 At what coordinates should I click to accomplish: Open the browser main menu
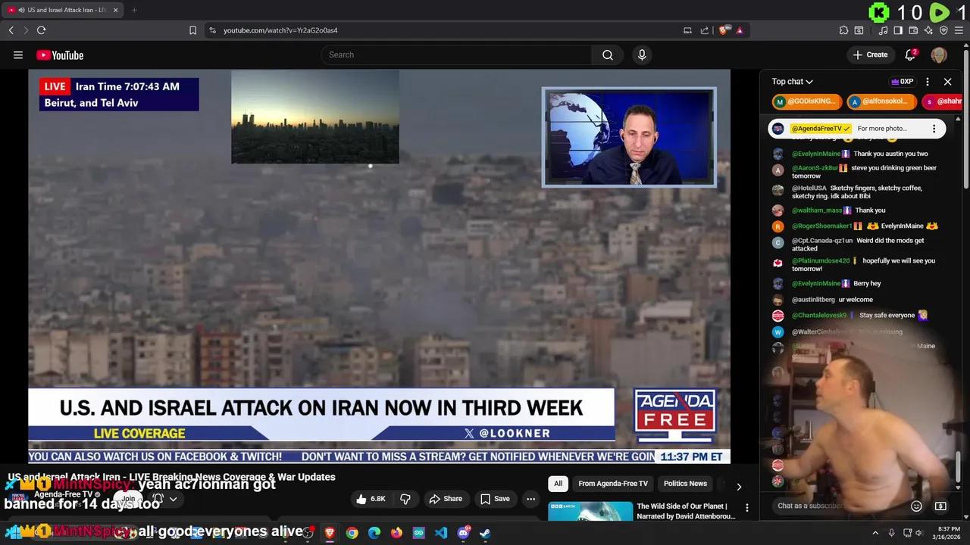(x=959, y=30)
